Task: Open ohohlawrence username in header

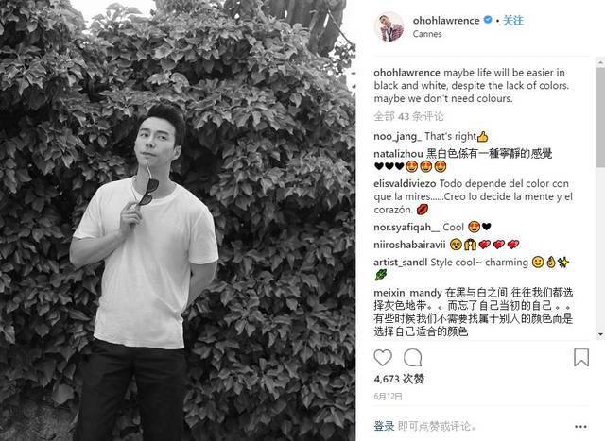Action: (x=446, y=20)
